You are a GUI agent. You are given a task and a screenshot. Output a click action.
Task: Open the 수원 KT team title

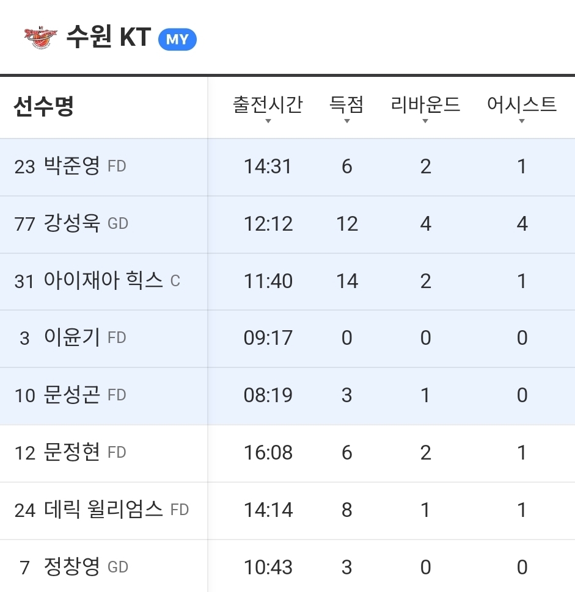click(109, 37)
